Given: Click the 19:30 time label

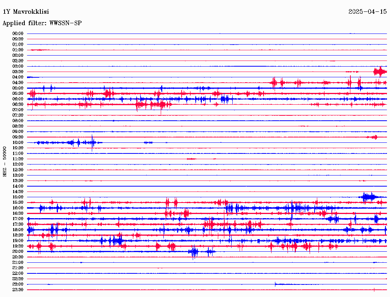Looking at the screenshot, I should pos(18,246).
